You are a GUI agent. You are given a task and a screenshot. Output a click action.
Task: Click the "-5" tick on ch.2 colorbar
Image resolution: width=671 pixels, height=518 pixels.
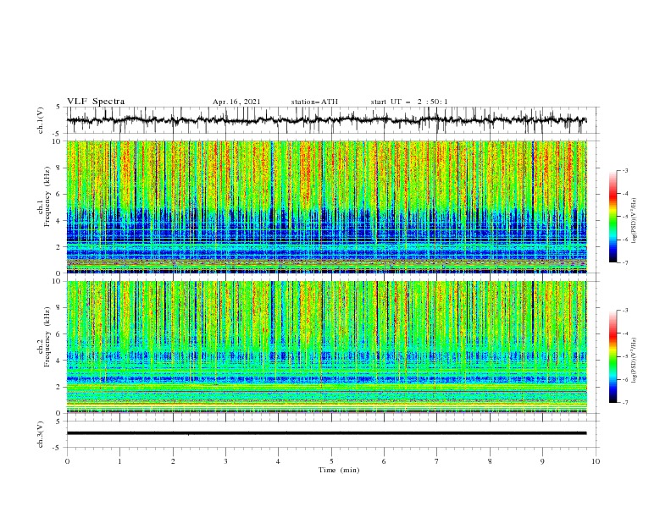[625, 356]
